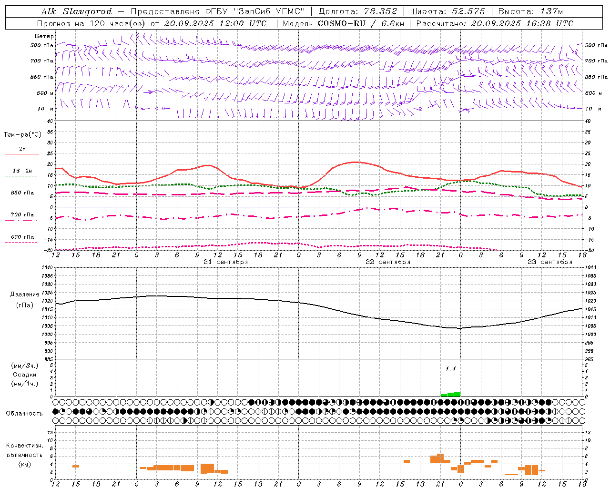Click the Alk_Slavgorod station title

pyautogui.click(x=77, y=11)
